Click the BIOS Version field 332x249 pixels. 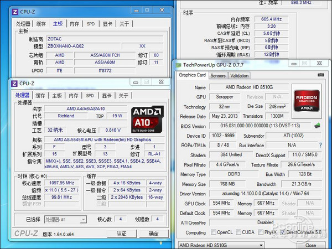pos(260,126)
